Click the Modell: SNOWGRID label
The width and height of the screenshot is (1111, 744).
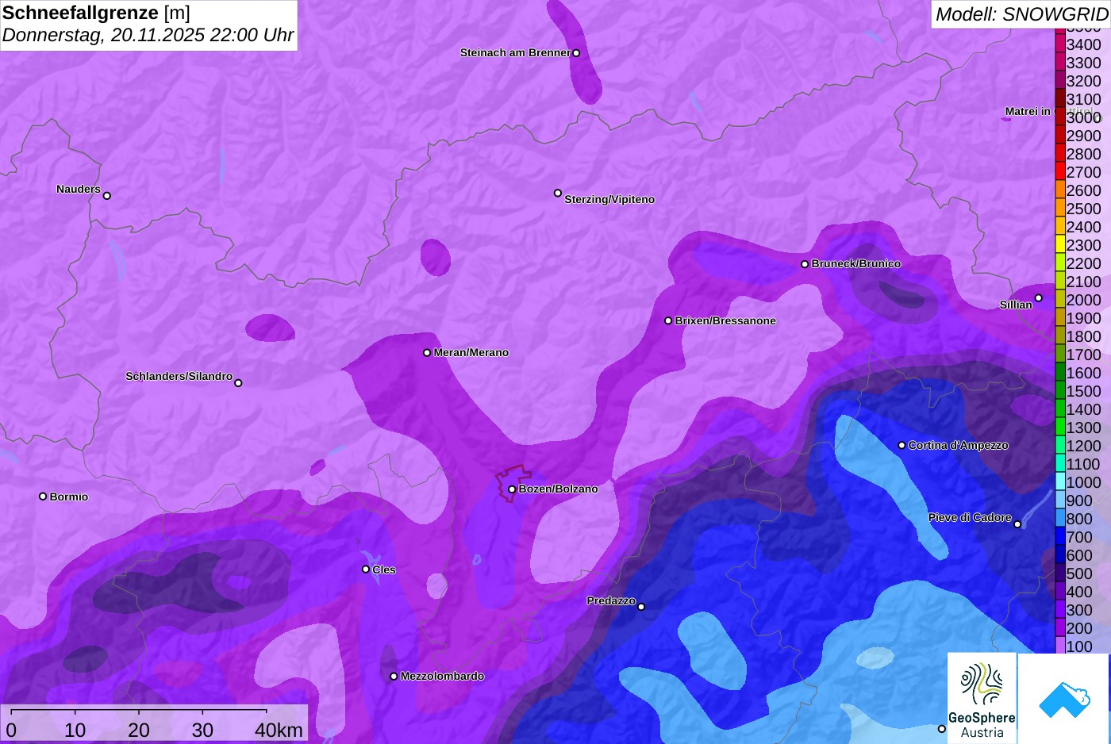[1021, 14]
